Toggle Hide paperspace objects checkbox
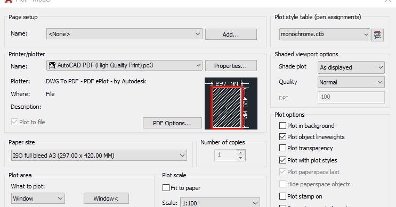 282,184
